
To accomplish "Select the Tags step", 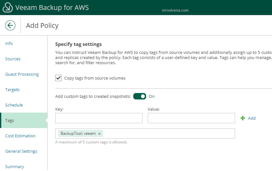I will pos(24,120).
